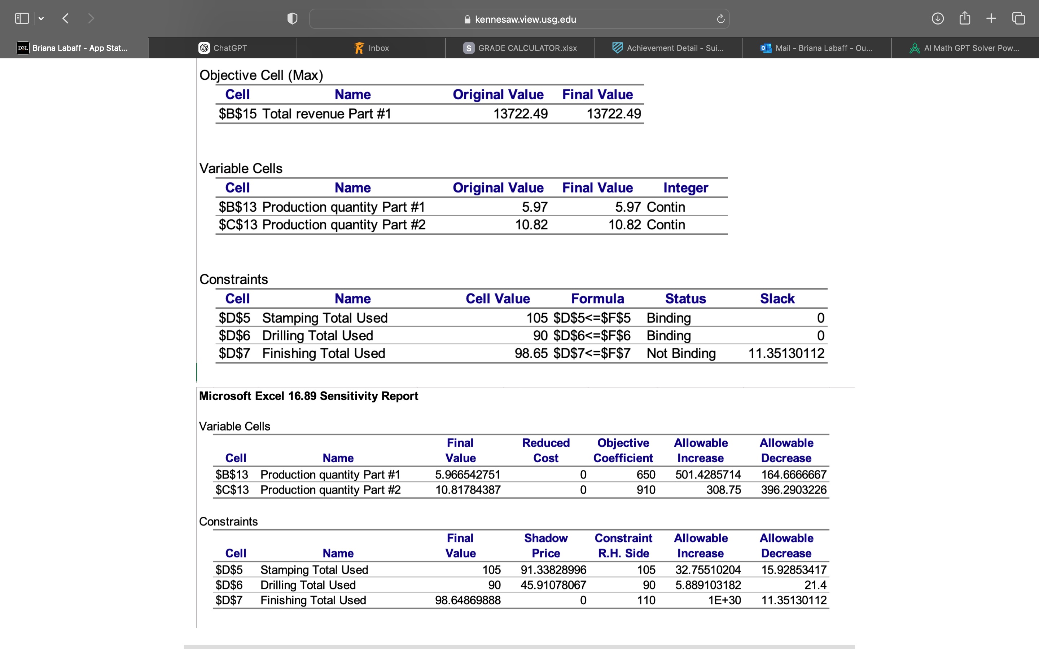This screenshot has width=1039, height=649.
Task: Click the horizontal scrollbar at page bottom
Action: pyautogui.click(x=519, y=646)
